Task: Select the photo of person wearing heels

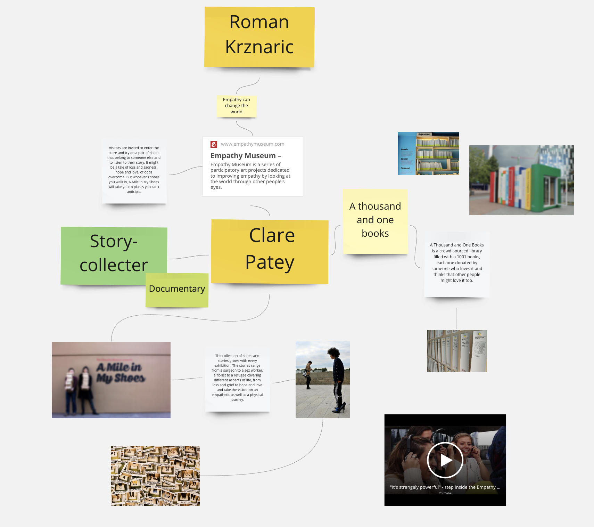Action: click(x=323, y=380)
